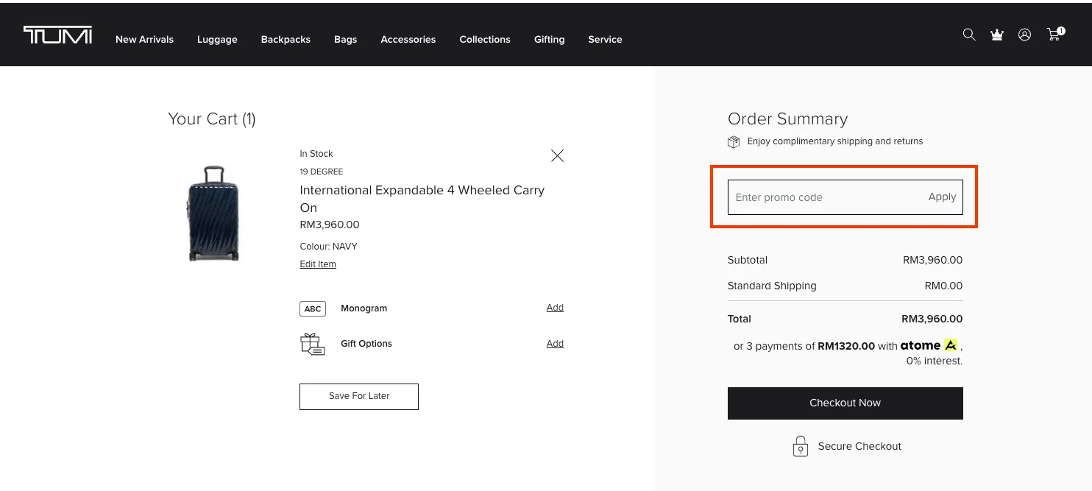Image resolution: width=1092 pixels, height=491 pixels.
Task: Open the Collections menu
Action: (x=485, y=39)
